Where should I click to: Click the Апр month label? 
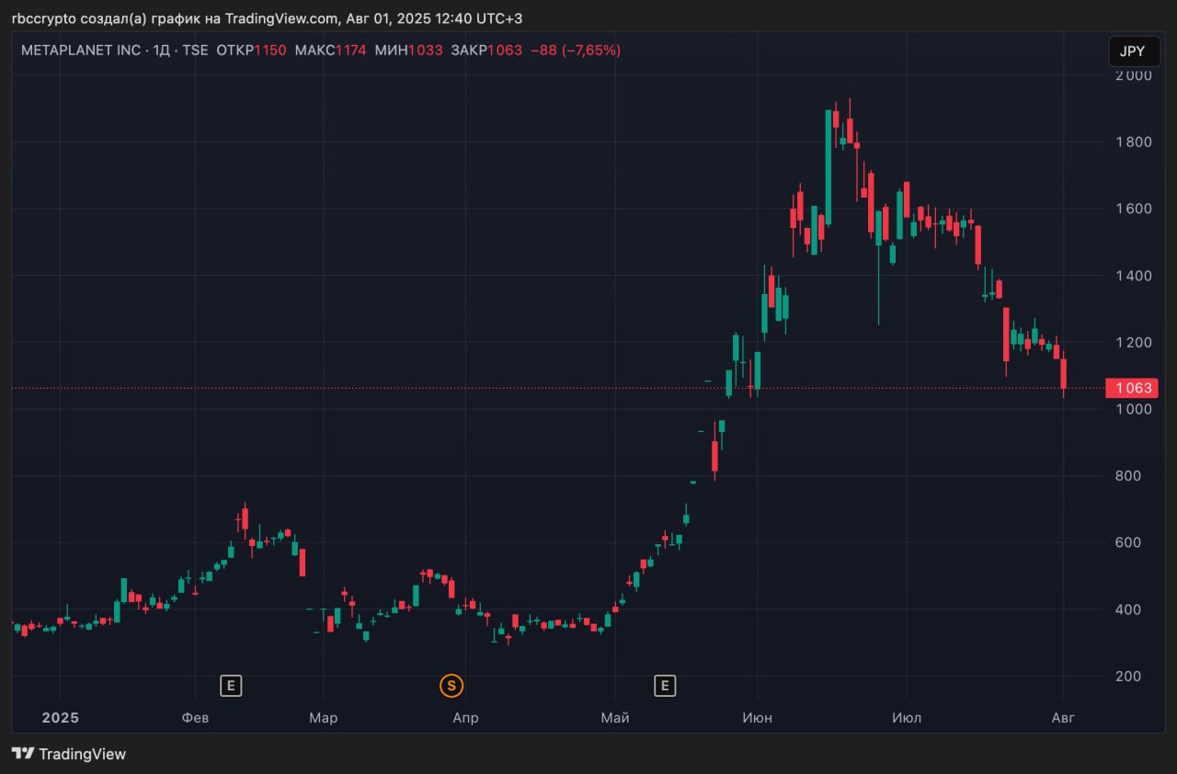click(465, 718)
